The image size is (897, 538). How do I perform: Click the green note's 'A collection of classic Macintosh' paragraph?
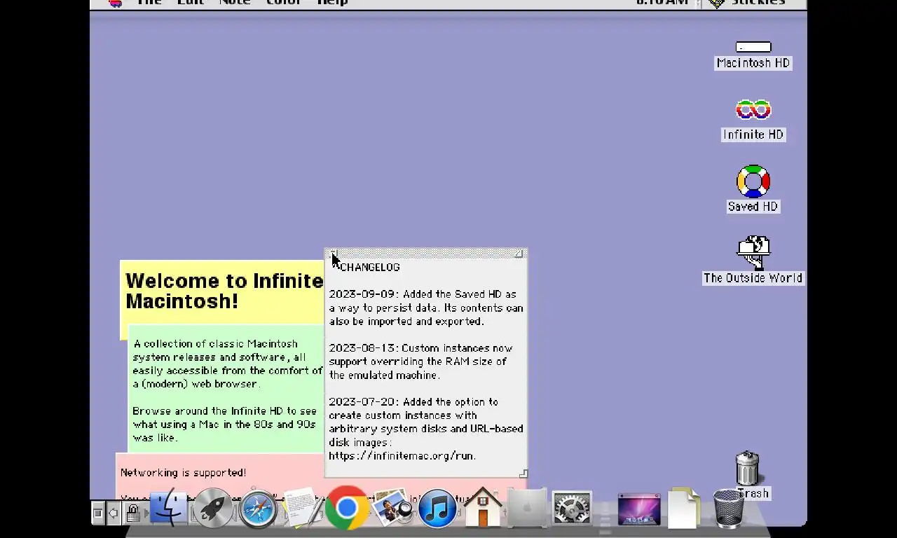coord(228,364)
